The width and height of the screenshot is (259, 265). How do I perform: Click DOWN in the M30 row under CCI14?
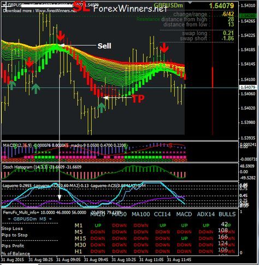click(163, 245)
